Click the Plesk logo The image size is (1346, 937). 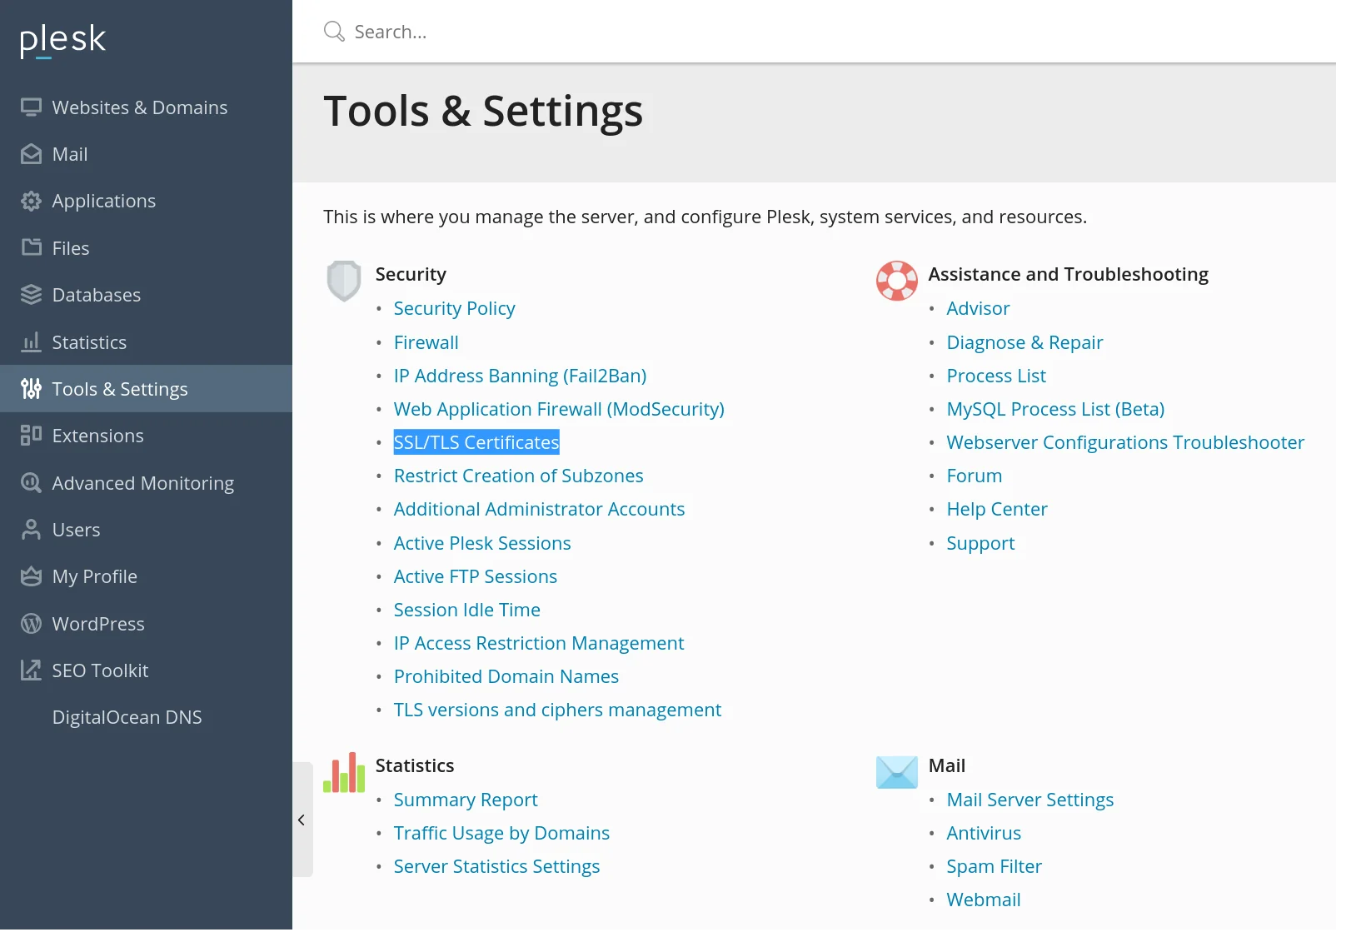[x=62, y=40]
